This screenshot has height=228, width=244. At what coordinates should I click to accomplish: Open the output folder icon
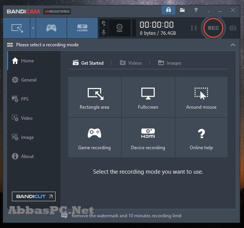point(182,10)
